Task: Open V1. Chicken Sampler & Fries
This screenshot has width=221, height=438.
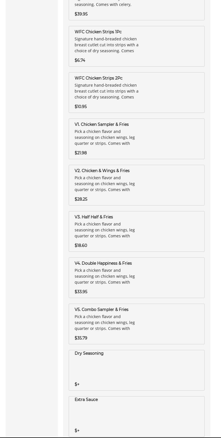Action: coord(137,139)
